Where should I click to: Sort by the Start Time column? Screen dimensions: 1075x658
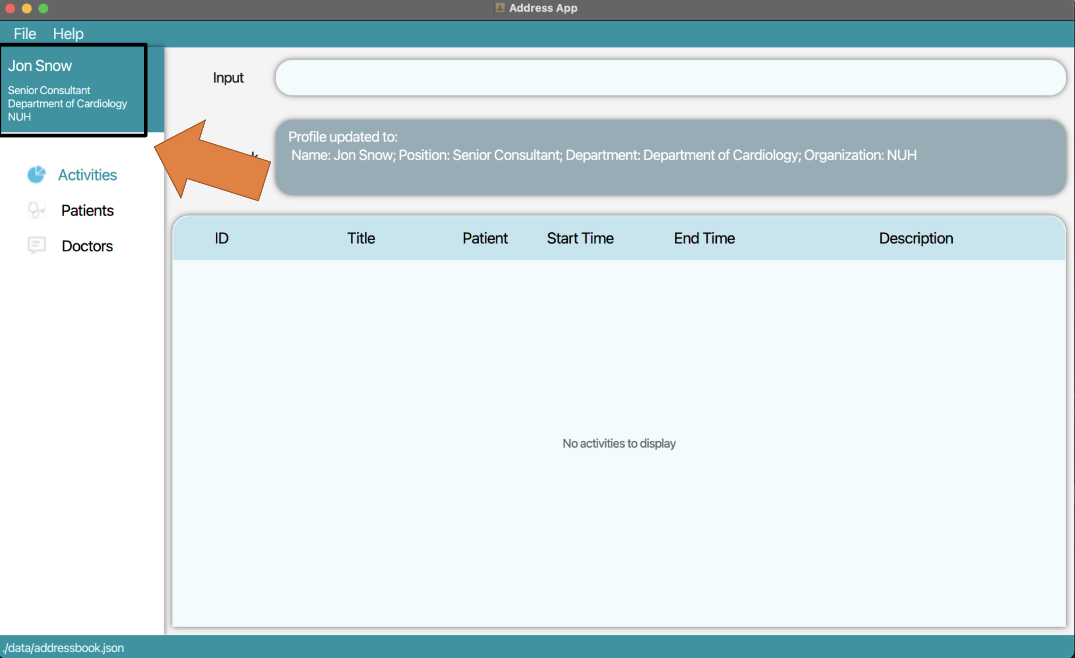[580, 238]
